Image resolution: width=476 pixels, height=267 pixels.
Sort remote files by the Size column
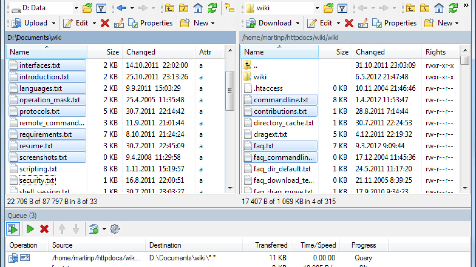(335, 52)
